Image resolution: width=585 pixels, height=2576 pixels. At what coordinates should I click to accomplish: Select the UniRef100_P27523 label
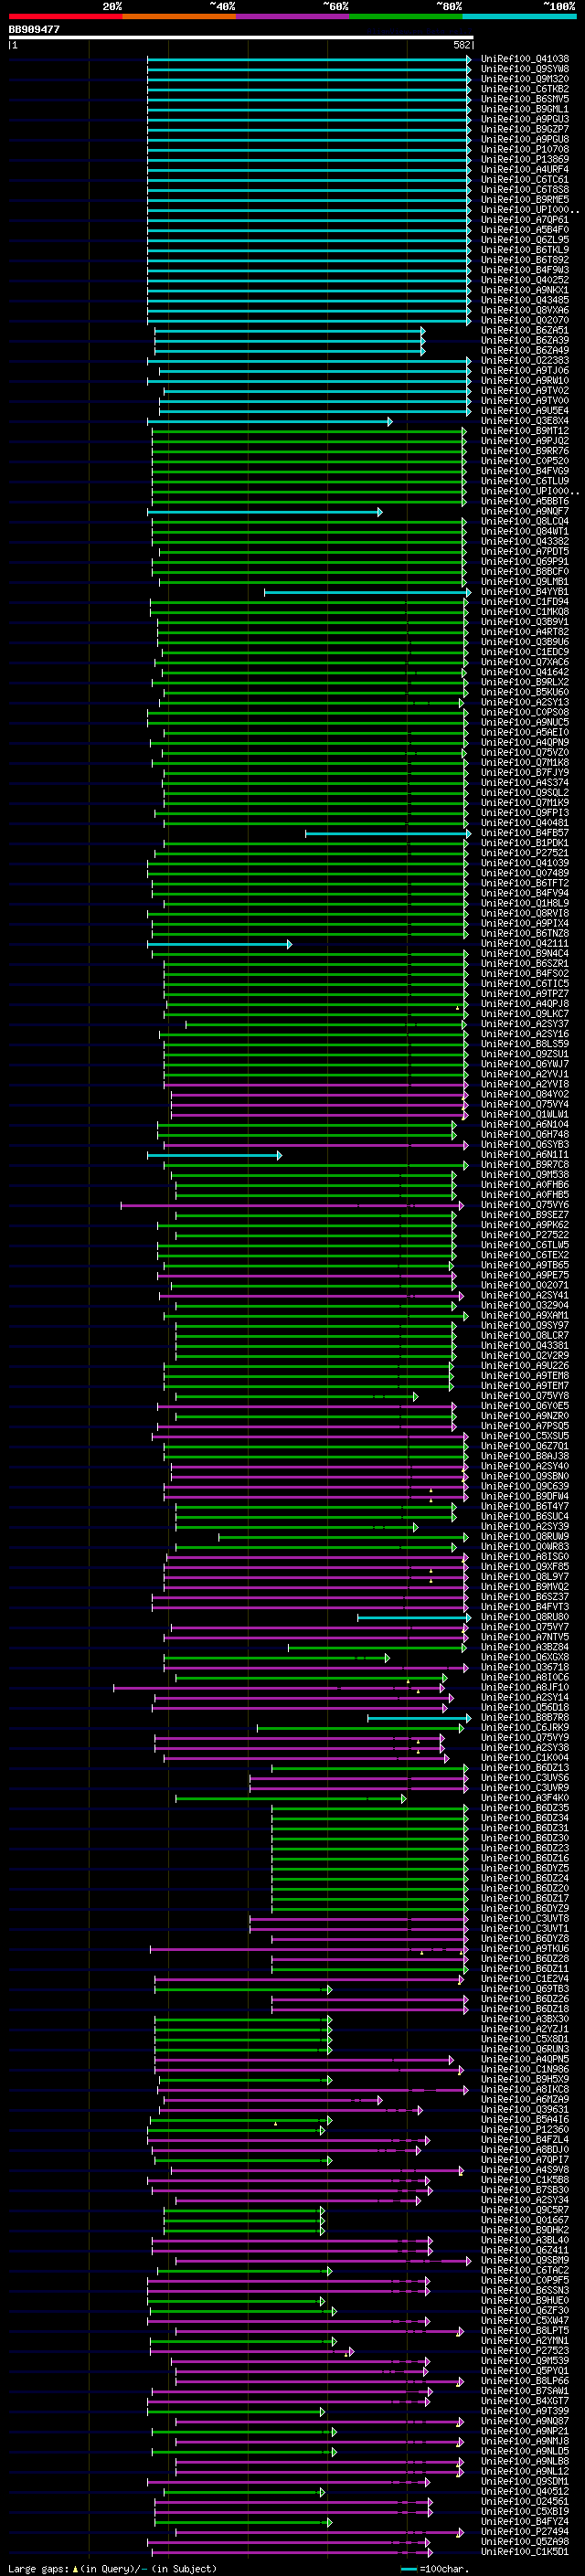[525, 2351]
